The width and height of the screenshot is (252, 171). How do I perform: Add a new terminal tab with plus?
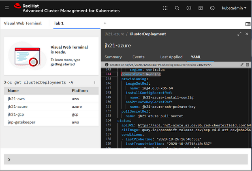coord(105,23)
